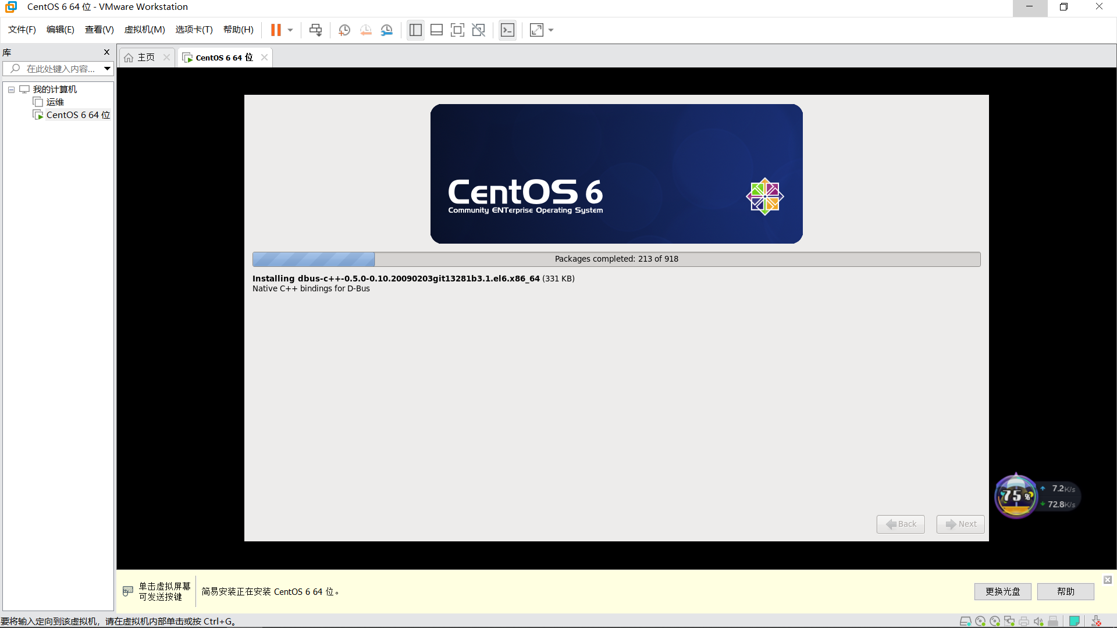The image size is (1117, 628).
Task: Click the keyboard icon in the notice bar
Action: [128, 591]
